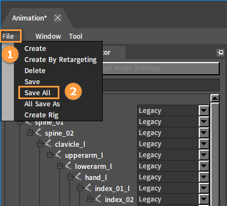Open the Window menu
Viewport: 227px width, 206px height.
[x=48, y=37]
